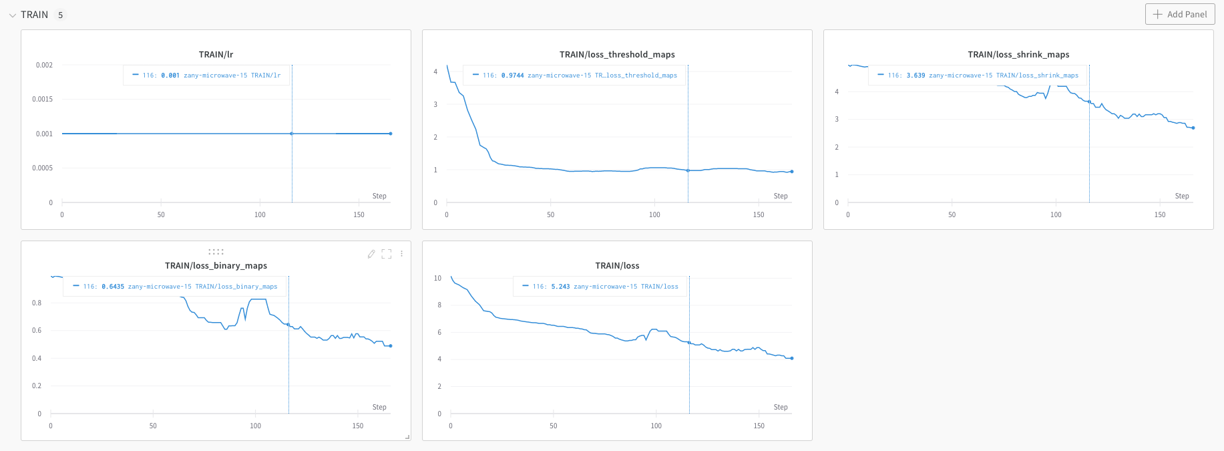Select the last data point on loss_shrink_maps chart
This screenshot has height=451, width=1224.
[1193, 127]
